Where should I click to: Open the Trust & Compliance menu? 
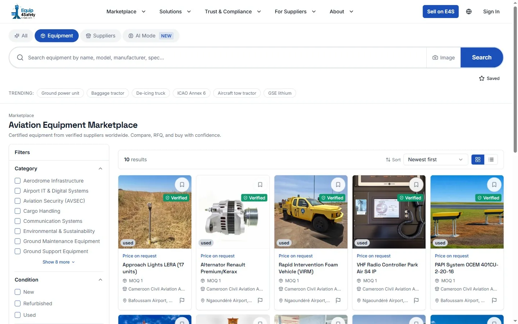pos(233,12)
